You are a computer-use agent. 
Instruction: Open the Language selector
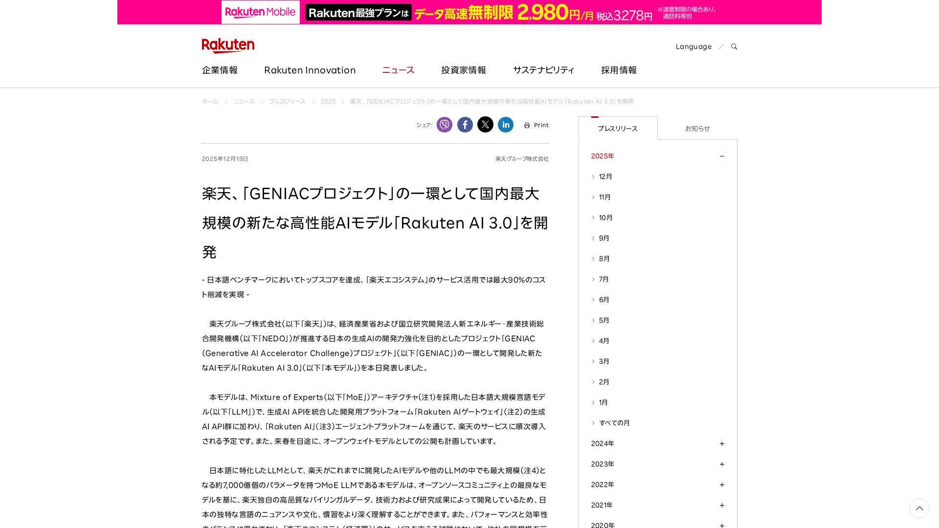[693, 46]
